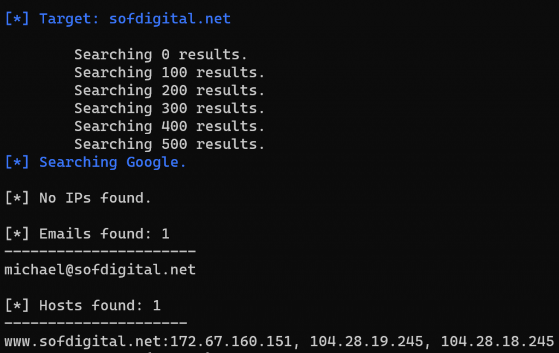Click the 'Searching 100 results' line

[169, 73]
